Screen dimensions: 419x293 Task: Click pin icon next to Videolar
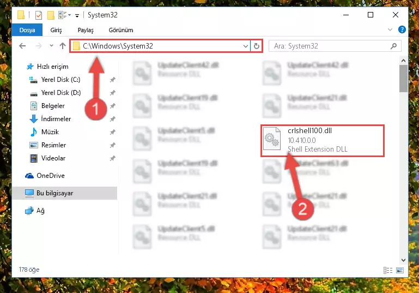tap(112, 158)
